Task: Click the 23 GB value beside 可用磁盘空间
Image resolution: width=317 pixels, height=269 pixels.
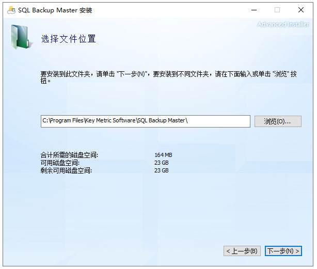Action: [161, 163]
